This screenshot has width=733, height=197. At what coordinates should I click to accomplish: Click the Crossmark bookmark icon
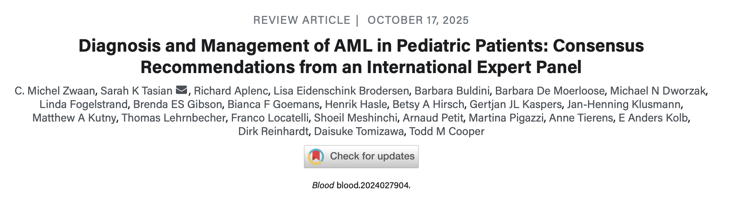click(x=316, y=156)
